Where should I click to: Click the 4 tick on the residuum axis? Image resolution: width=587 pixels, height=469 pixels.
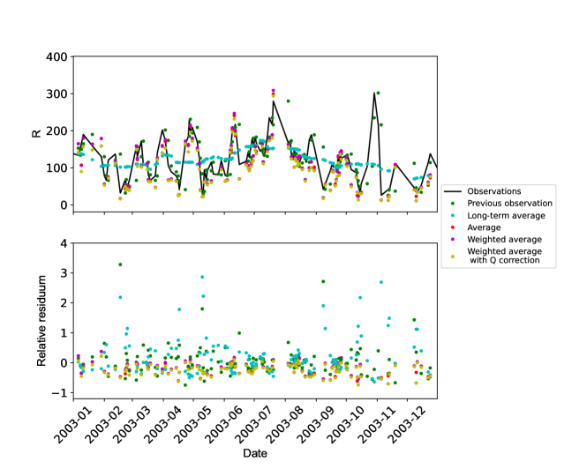click(x=64, y=243)
